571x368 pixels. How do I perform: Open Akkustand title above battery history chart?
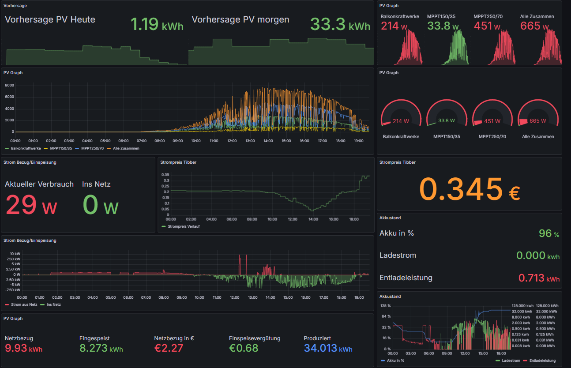point(390,297)
